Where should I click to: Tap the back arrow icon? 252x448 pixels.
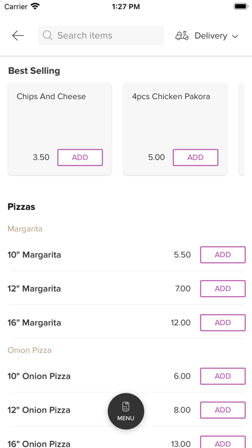(18, 35)
